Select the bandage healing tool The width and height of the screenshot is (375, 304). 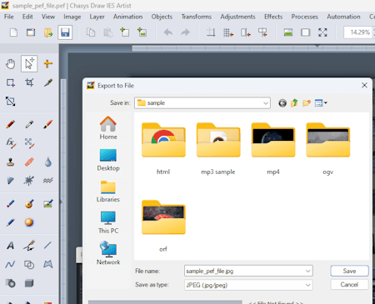29,162
